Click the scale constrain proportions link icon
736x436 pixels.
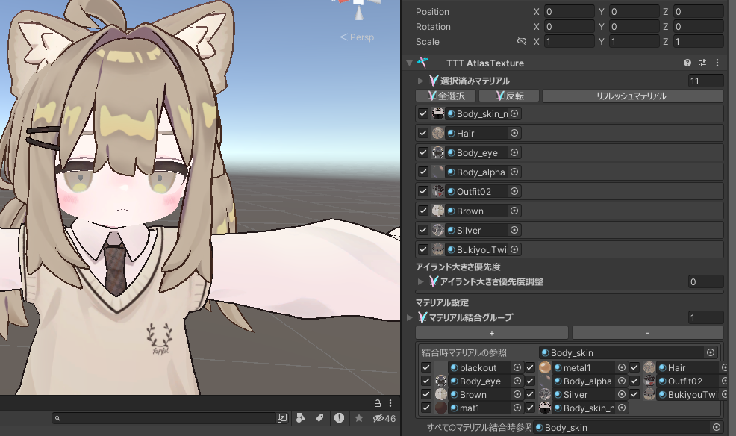coord(522,42)
